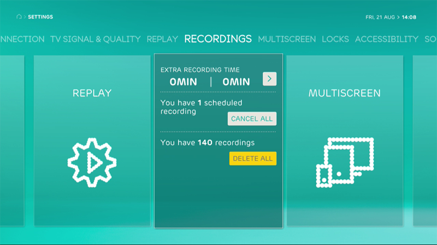The height and width of the screenshot is (245, 437).
Task: Select the Recordings tab heading
Action: pos(218,39)
